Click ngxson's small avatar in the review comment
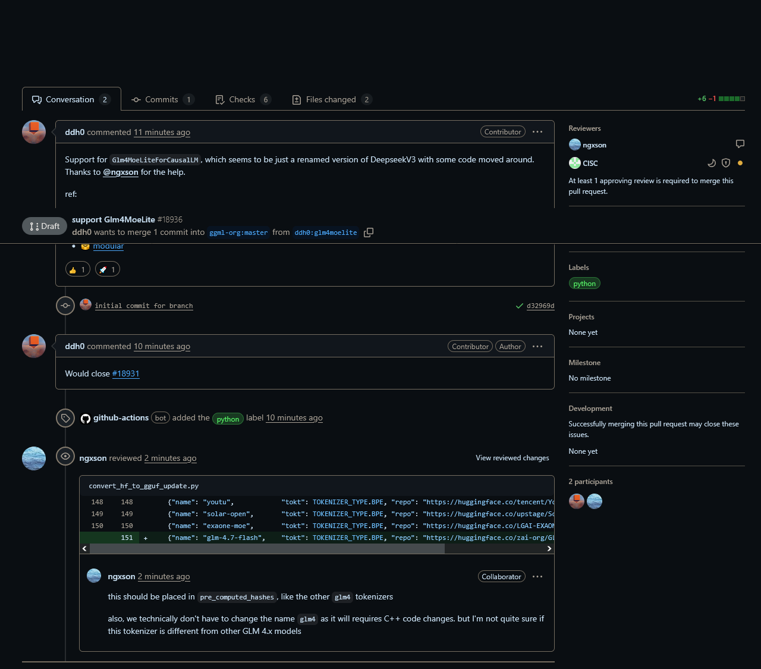This screenshot has width=761, height=669. 94,576
